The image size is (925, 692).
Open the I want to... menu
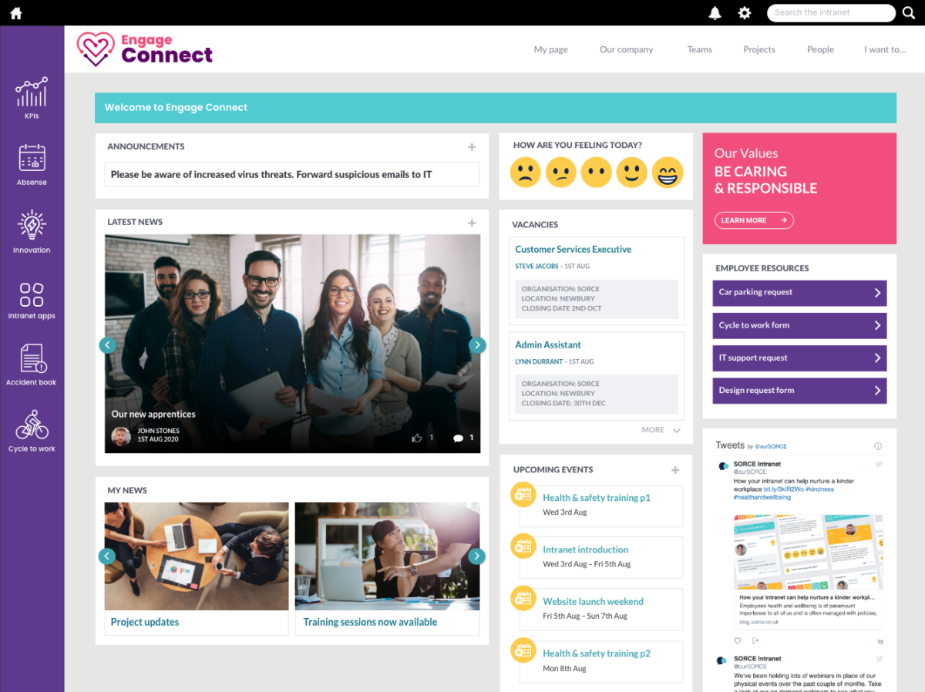coord(885,49)
